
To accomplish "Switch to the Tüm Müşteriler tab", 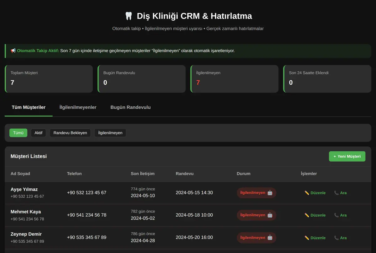I will [29, 107].
